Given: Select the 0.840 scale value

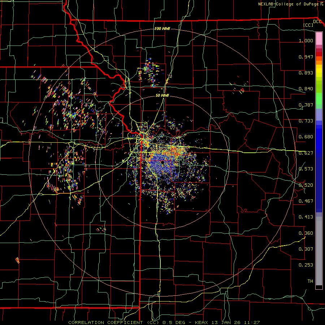Looking at the screenshot, I should pos(306,89).
